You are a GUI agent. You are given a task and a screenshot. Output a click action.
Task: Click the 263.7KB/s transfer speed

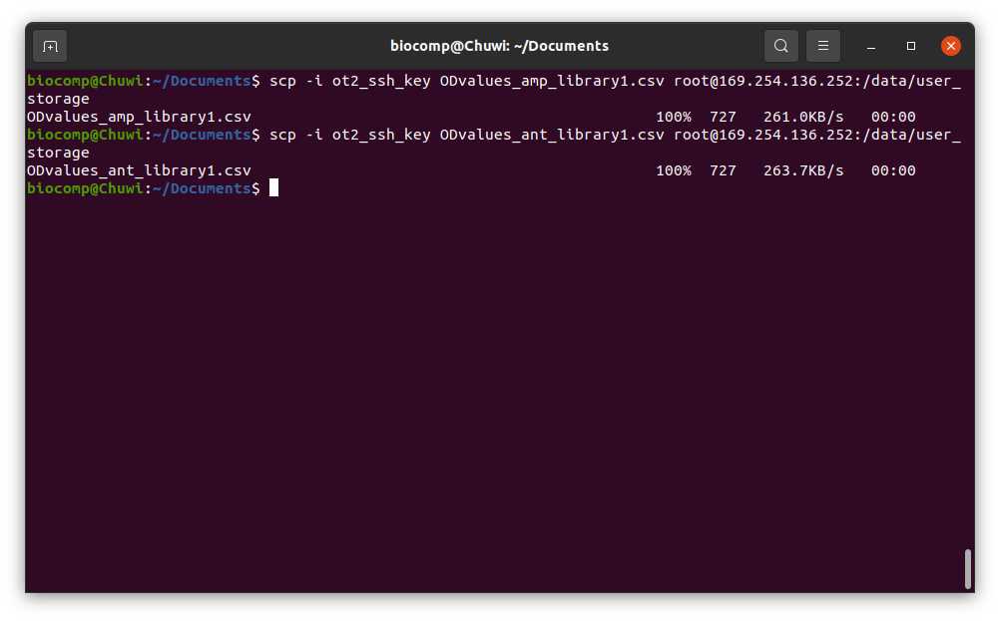pyautogui.click(x=803, y=170)
